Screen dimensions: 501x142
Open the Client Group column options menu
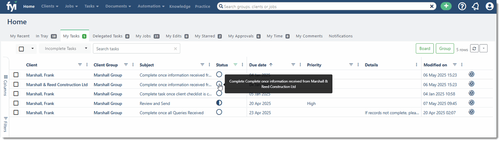click(x=133, y=65)
